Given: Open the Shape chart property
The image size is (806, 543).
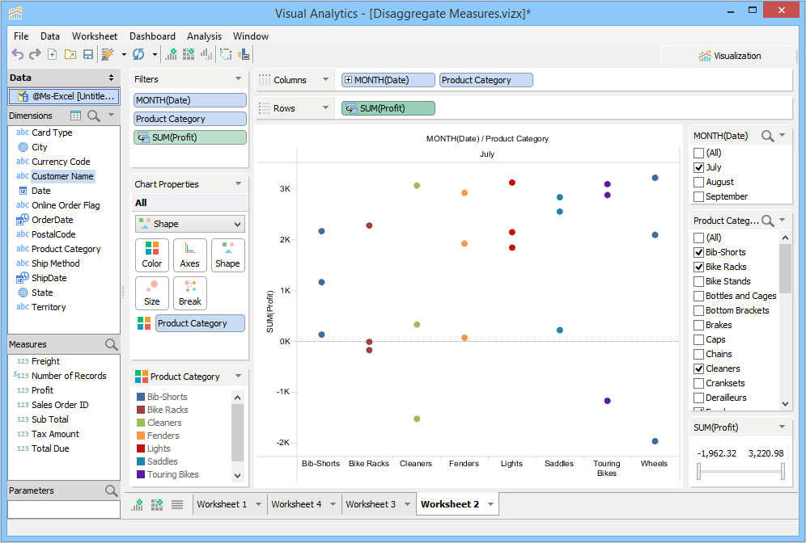Looking at the screenshot, I should tap(227, 255).
